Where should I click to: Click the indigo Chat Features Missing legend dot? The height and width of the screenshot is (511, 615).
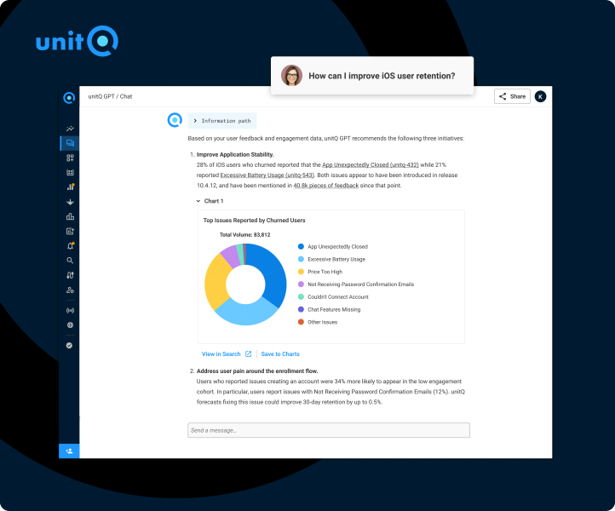point(301,309)
